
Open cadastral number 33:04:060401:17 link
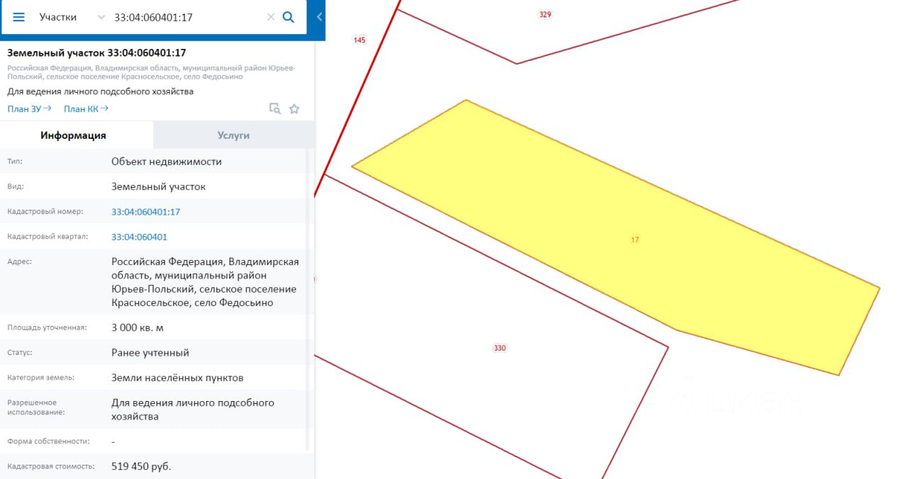point(145,212)
